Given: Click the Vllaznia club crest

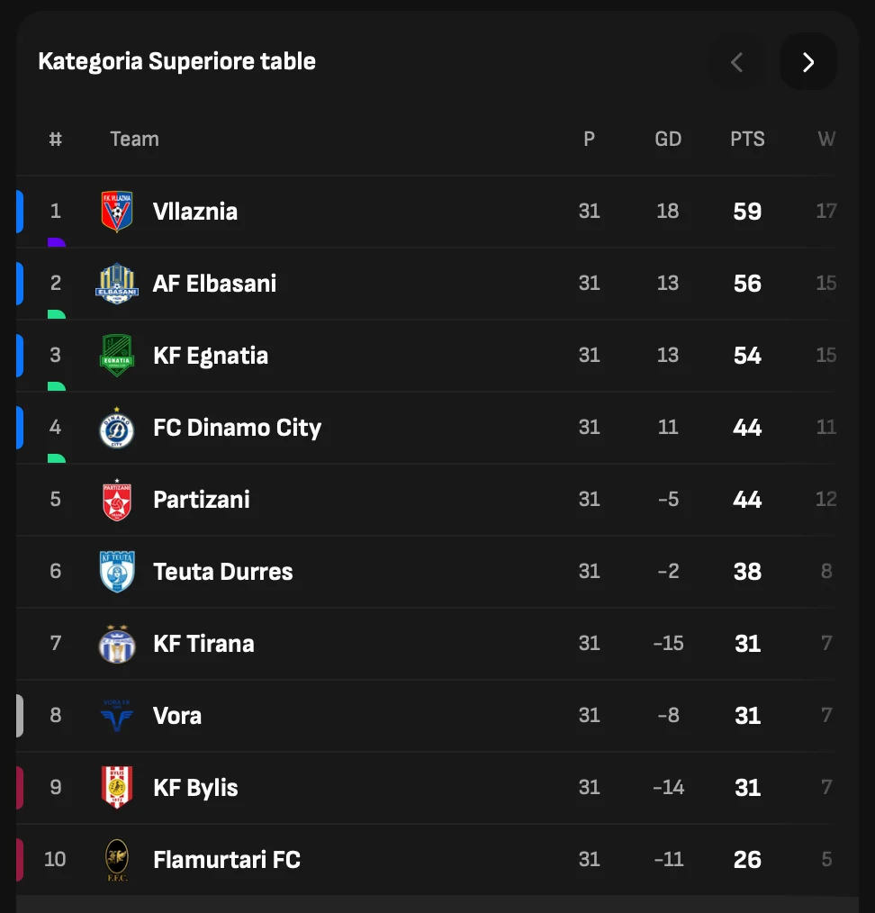Looking at the screenshot, I should click(117, 212).
